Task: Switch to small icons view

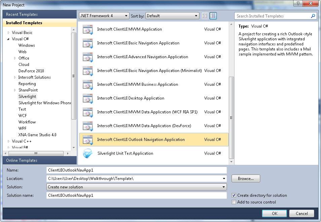Action: [205, 16]
